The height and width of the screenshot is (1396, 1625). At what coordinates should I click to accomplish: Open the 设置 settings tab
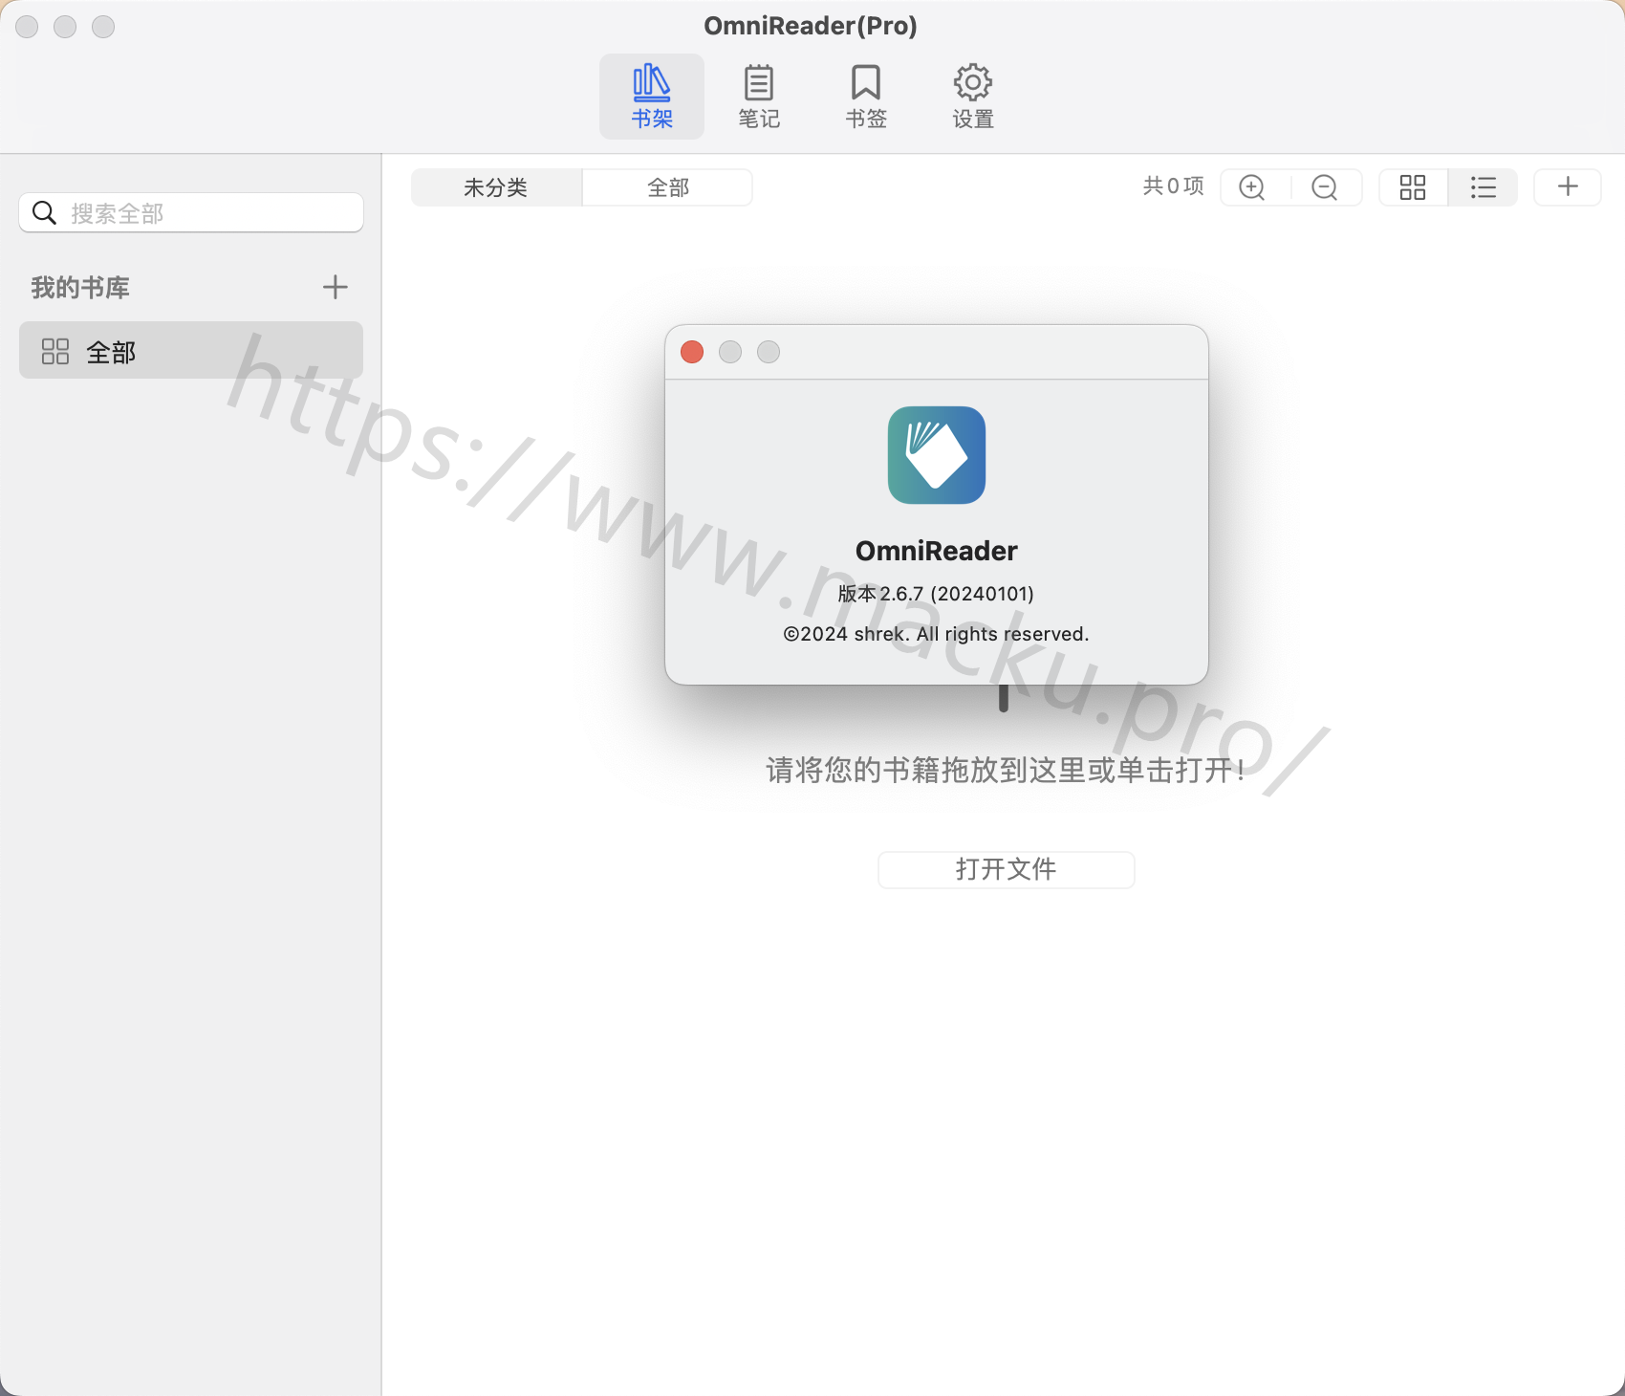(x=973, y=97)
